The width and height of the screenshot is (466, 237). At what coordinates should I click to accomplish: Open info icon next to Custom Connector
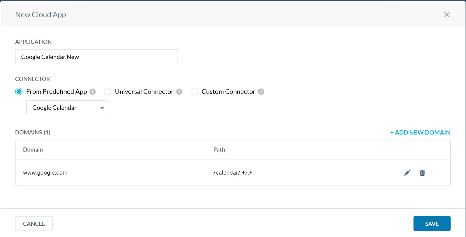click(261, 91)
